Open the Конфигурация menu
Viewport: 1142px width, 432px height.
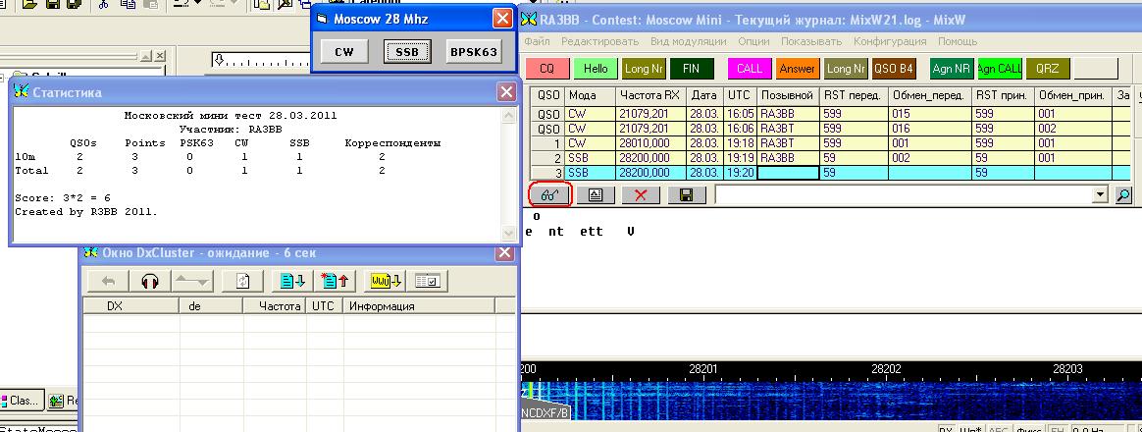[x=889, y=41]
